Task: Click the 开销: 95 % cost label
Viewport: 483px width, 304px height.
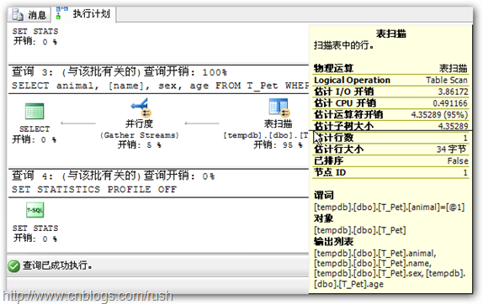Action: pyautogui.click(x=278, y=144)
